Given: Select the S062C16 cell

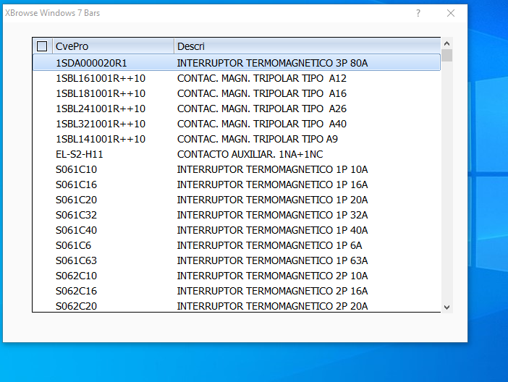Looking at the screenshot, I should coord(76,292).
